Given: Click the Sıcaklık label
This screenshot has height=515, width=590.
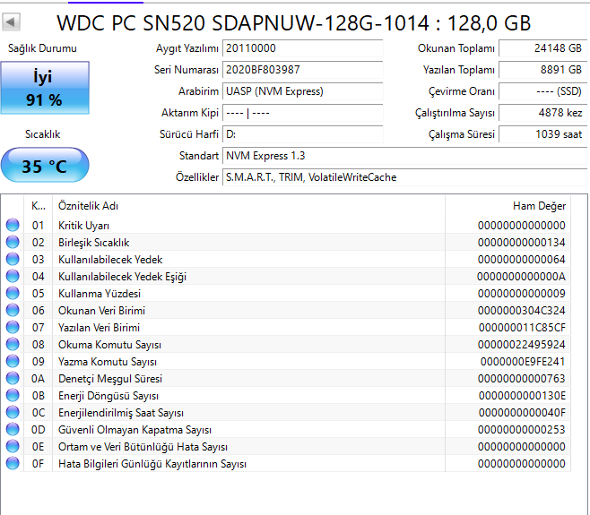Looking at the screenshot, I should coord(42,134).
